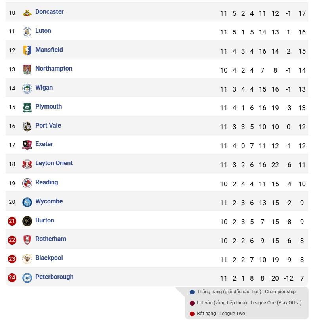Open the Rotherham team link

[50, 239]
